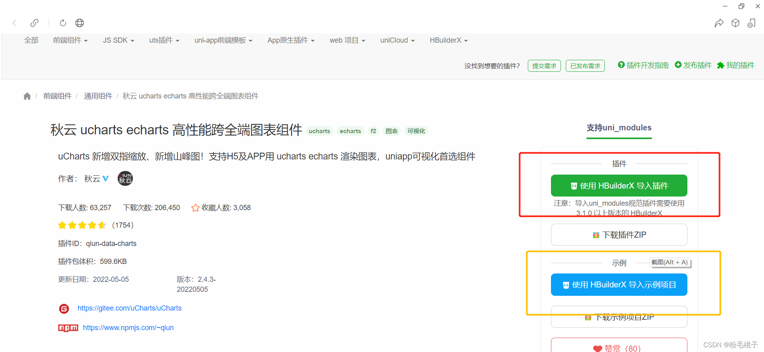Click 插件包体积: 599.6KB text

pos(92,262)
